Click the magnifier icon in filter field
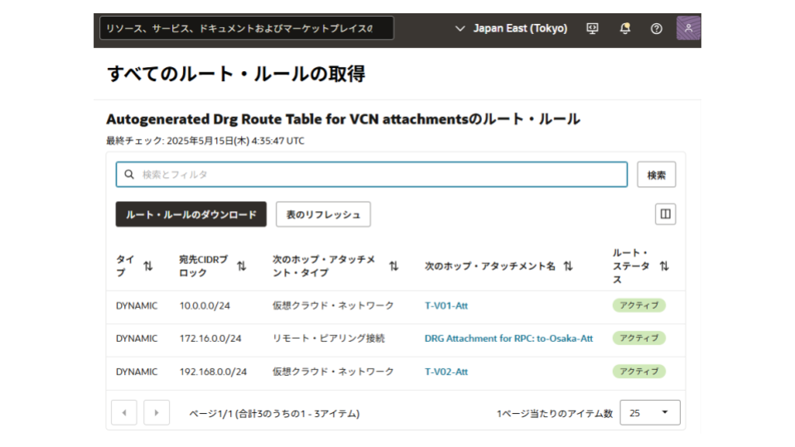Image resolution: width=795 pixels, height=447 pixels. pyautogui.click(x=129, y=175)
